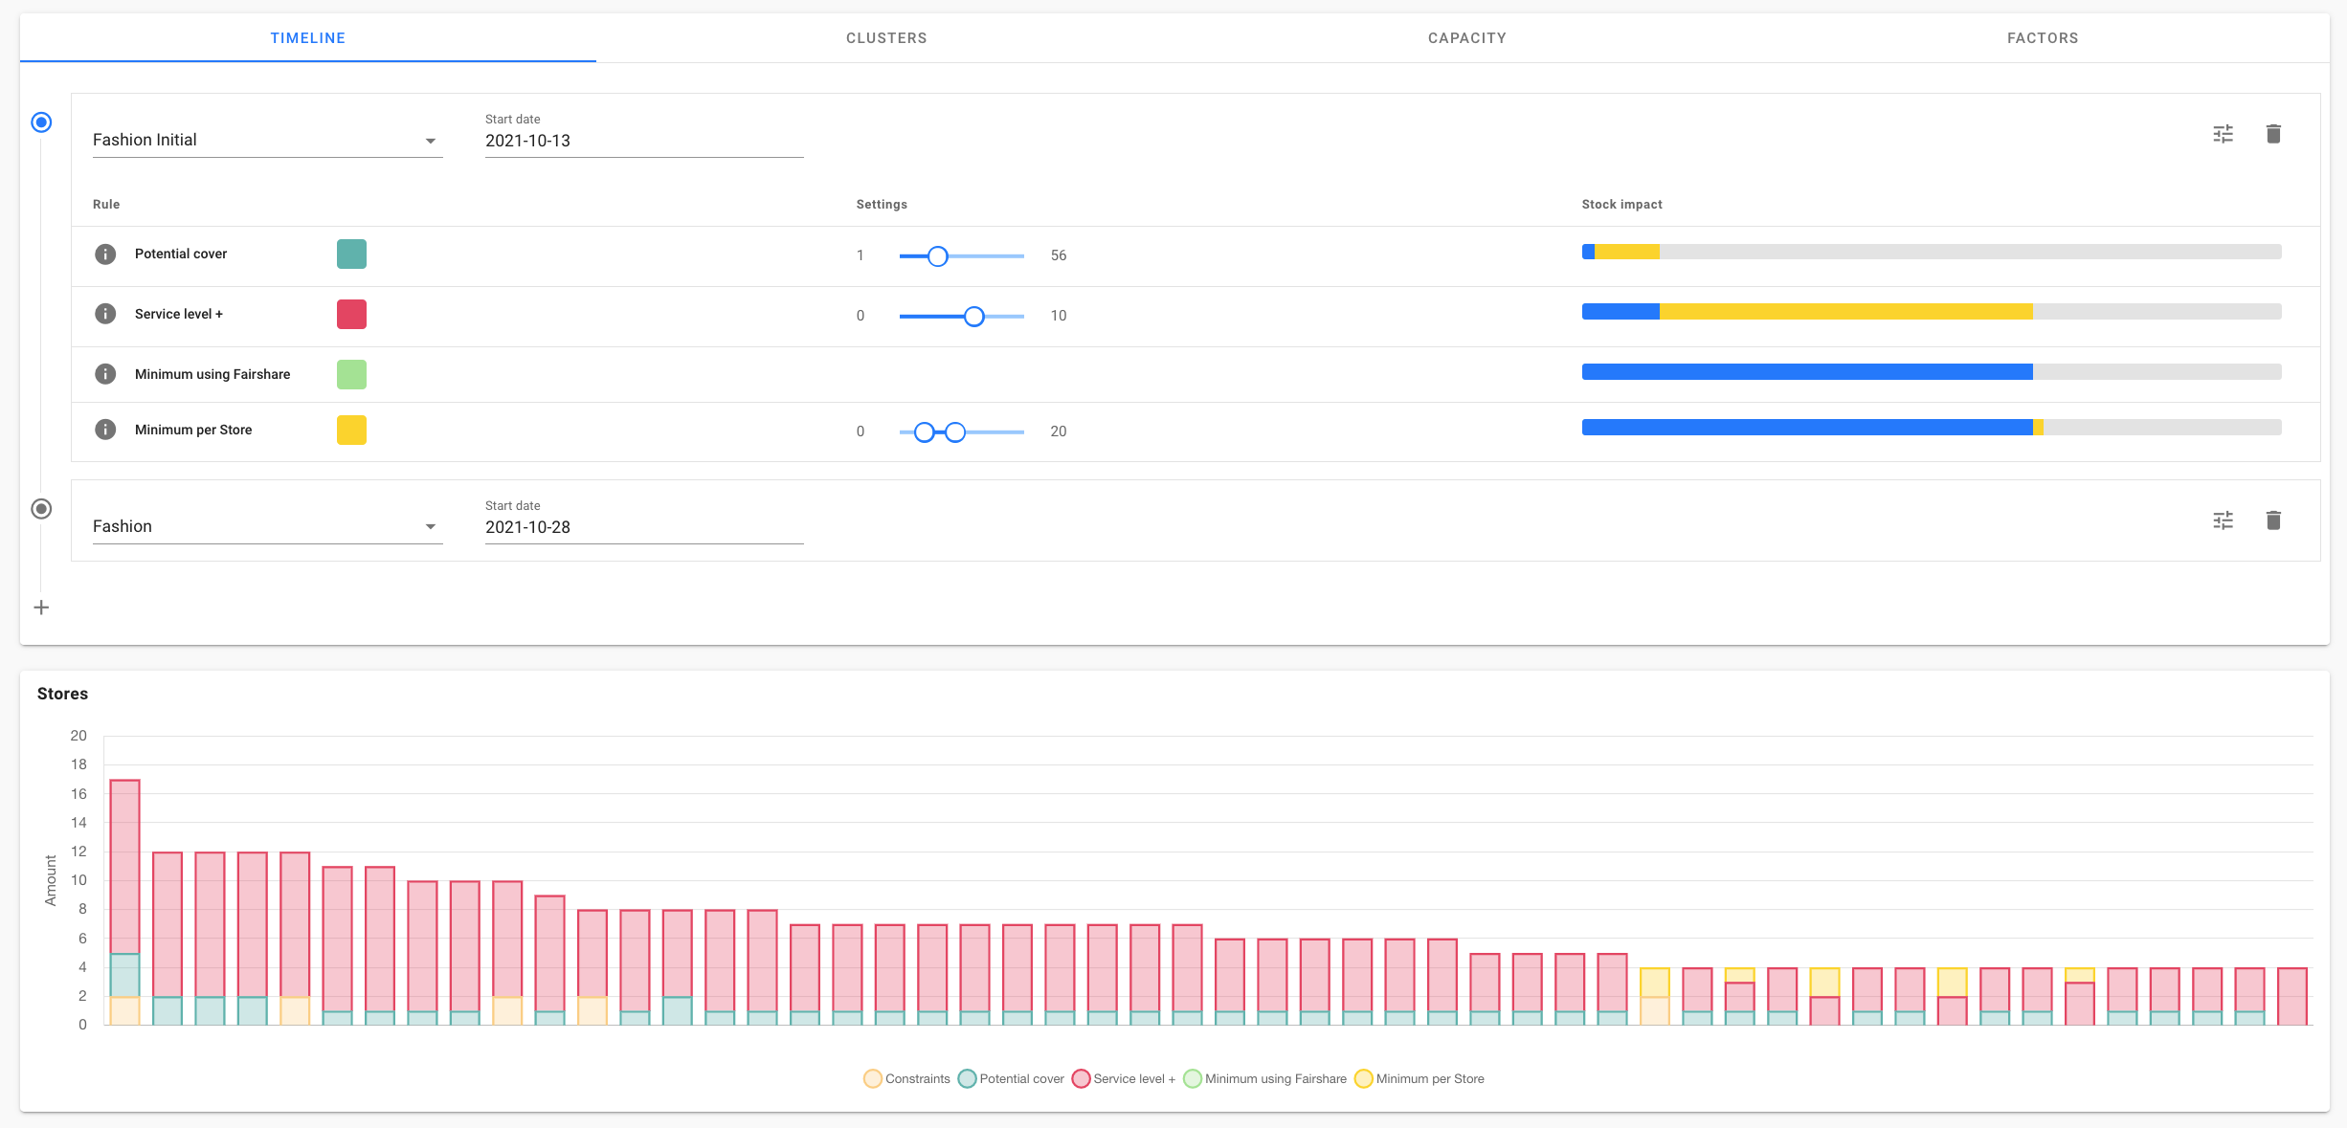This screenshot has height=1128, width=2347.
Task: Open settings sliders icon for Fashion row
Action: (2223, 520)
